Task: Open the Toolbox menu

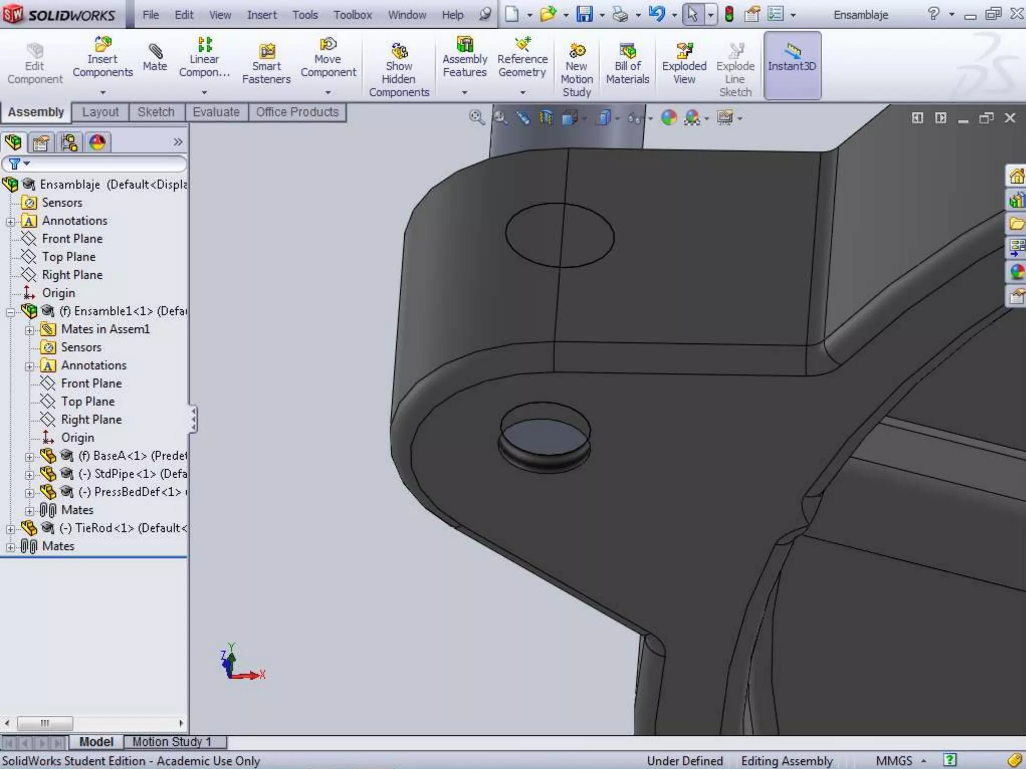Action: pyautogui.click(x=352, y=15)
